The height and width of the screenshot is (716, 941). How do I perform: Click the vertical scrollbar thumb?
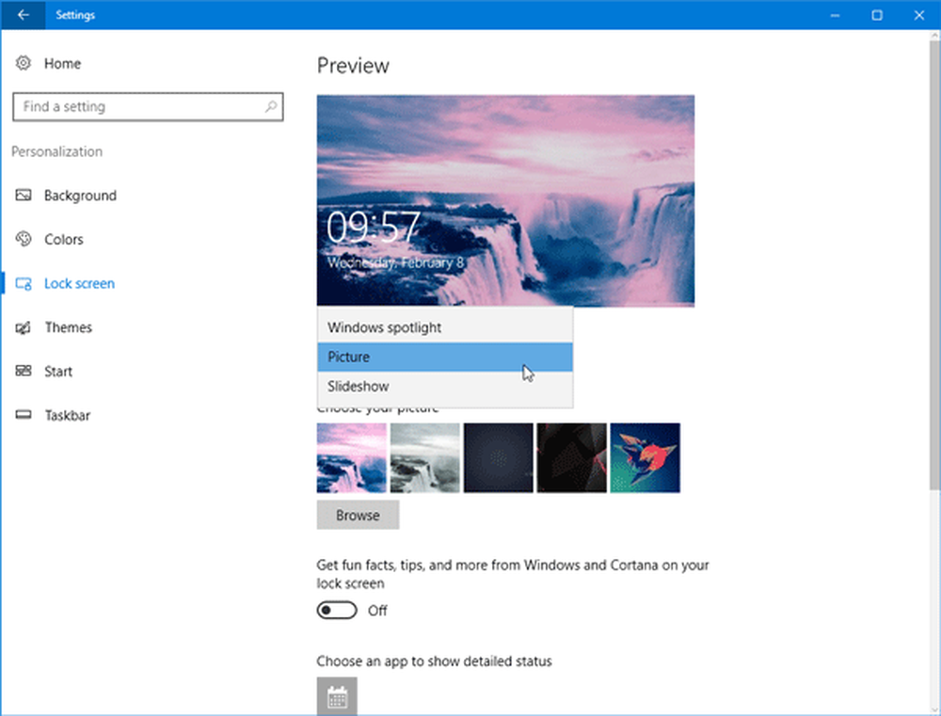coord(934,264)
